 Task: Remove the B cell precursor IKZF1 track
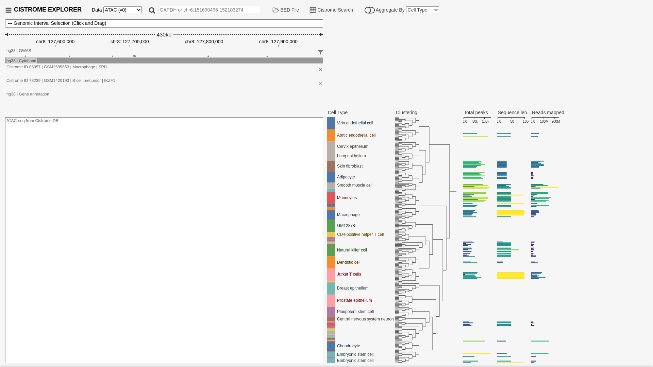320,83
